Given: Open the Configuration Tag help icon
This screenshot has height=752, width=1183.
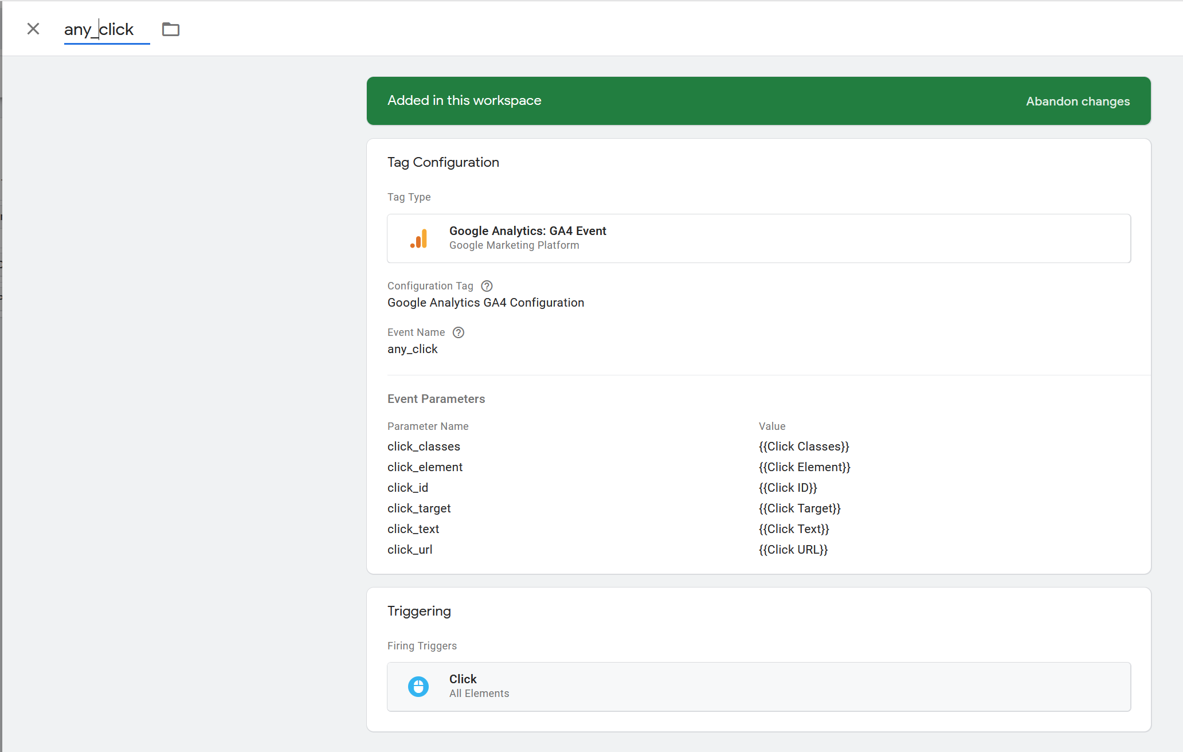Looking at the screenshot, I should 487,286.
